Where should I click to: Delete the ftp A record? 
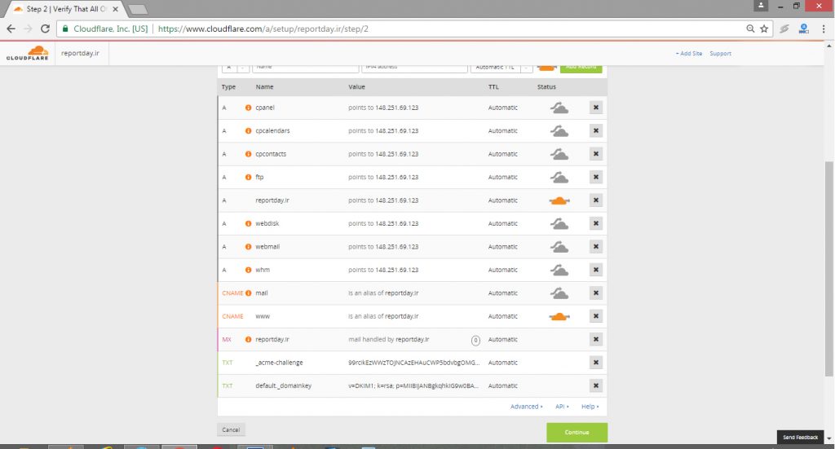coord(596,177)
